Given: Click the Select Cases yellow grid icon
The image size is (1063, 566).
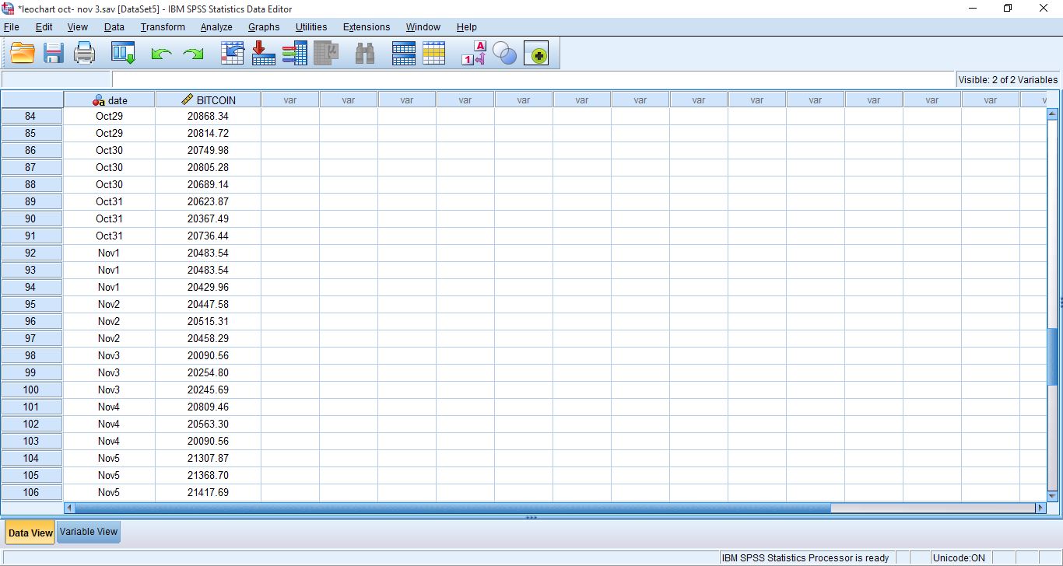Looking at the screenshot, I should tap(434, 54).
